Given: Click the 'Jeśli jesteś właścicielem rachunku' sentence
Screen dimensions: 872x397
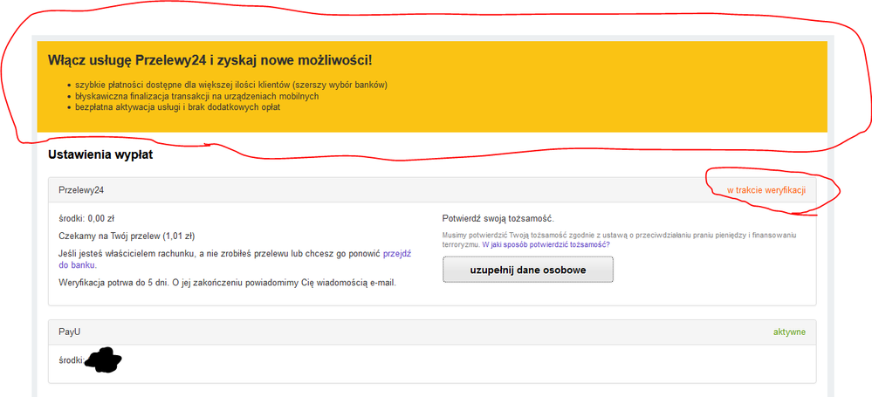Looking at the screenshot, I should click(235, 258).
